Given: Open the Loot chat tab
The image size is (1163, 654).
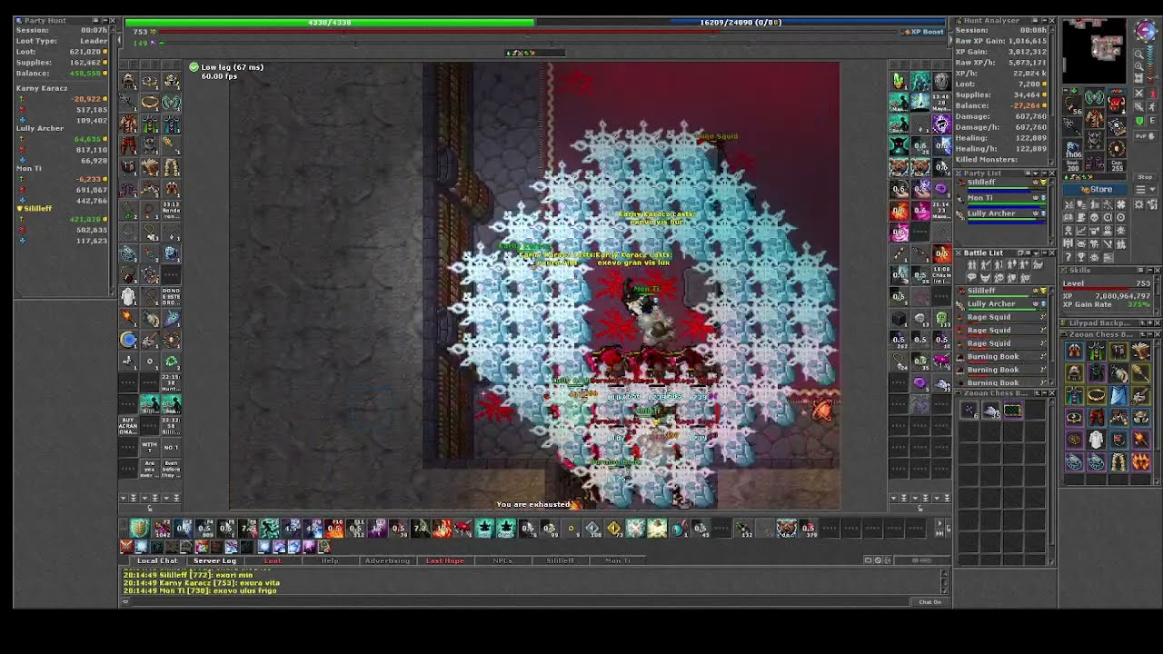Looking at the screenshot, I should 273,560.
